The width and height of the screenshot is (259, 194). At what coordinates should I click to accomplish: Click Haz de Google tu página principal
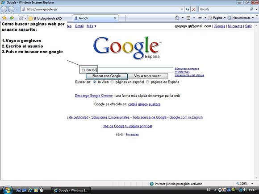(127, 126)
